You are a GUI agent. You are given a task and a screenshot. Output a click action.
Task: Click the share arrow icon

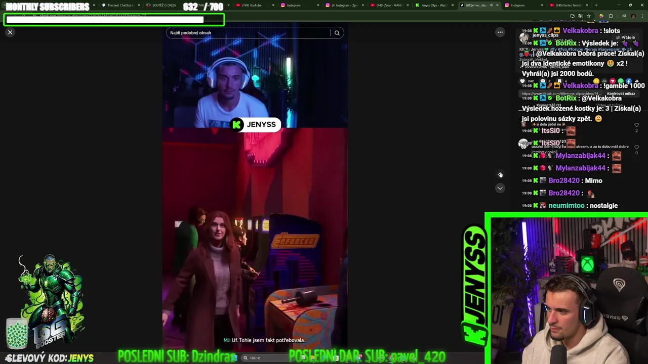pos(636,81)
